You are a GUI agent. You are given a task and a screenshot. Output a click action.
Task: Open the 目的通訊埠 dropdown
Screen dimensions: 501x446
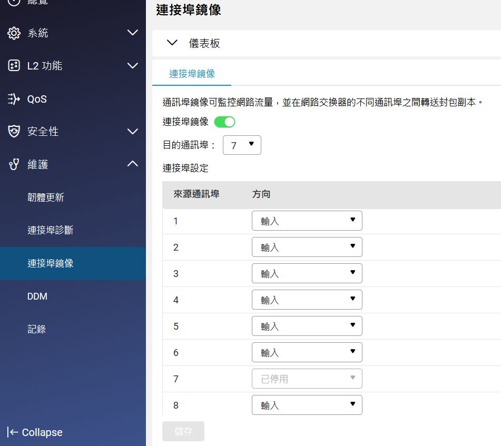242,145
